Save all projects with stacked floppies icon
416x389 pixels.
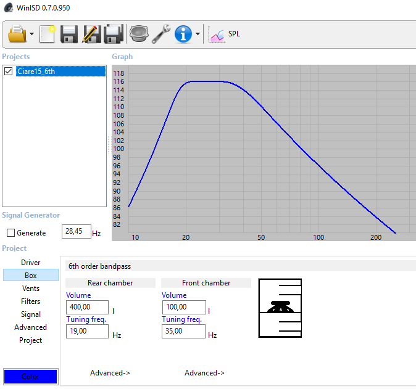114,34
